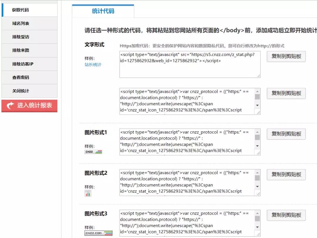This screenshot has height=238, width=317.
Task: Click resize grip of 图片形式3 textarea
Action: (258, 234)
